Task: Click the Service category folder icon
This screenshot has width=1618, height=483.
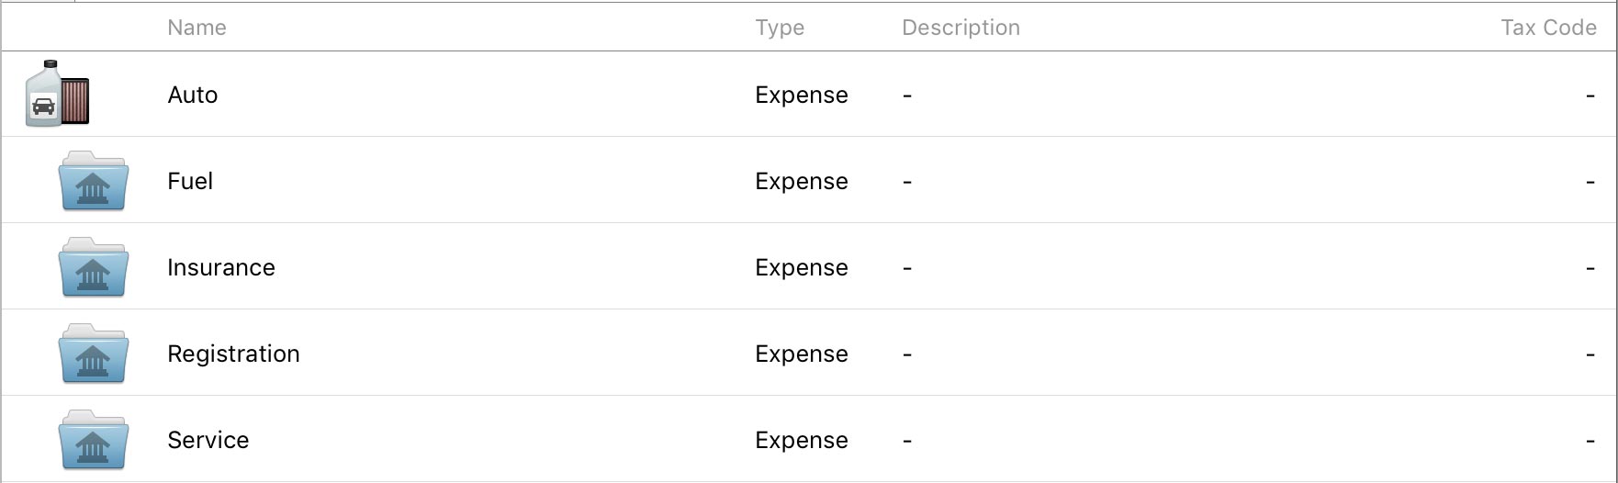Action: (93, 441)
